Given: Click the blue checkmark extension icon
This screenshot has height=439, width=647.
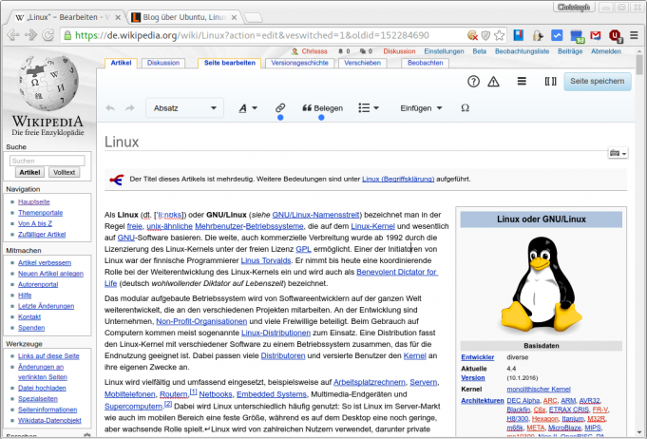Looking at the screenshot, I should click(557, 35).
